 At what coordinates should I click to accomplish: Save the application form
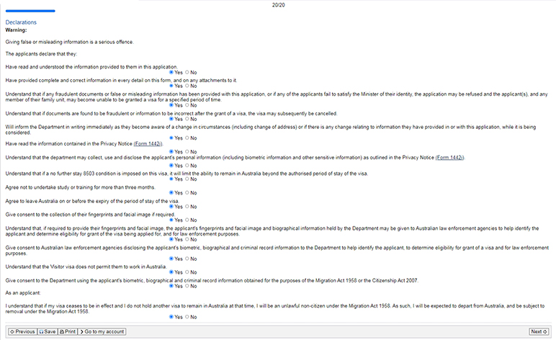pos(47,331)
